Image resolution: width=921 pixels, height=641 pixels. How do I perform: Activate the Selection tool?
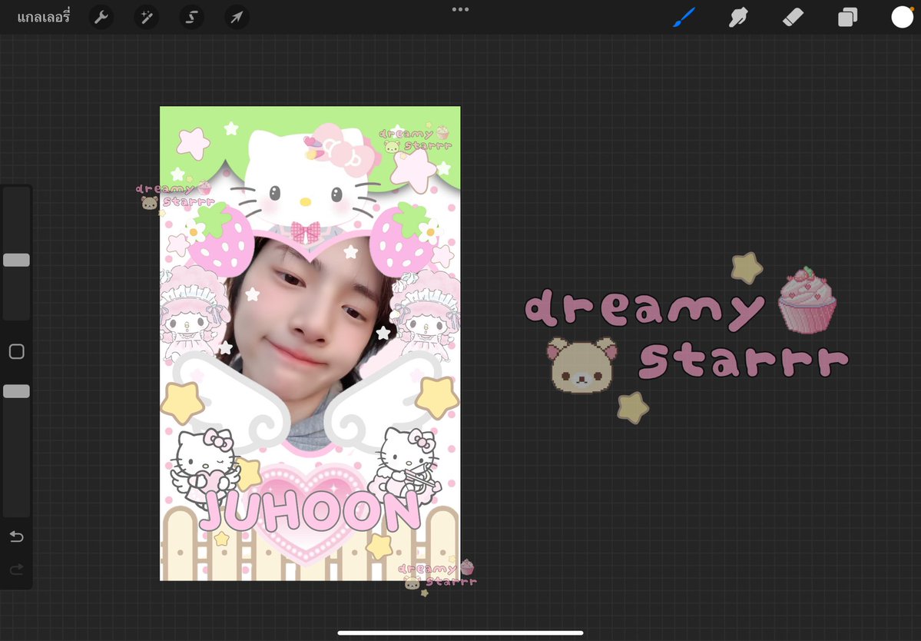(191, 17)
